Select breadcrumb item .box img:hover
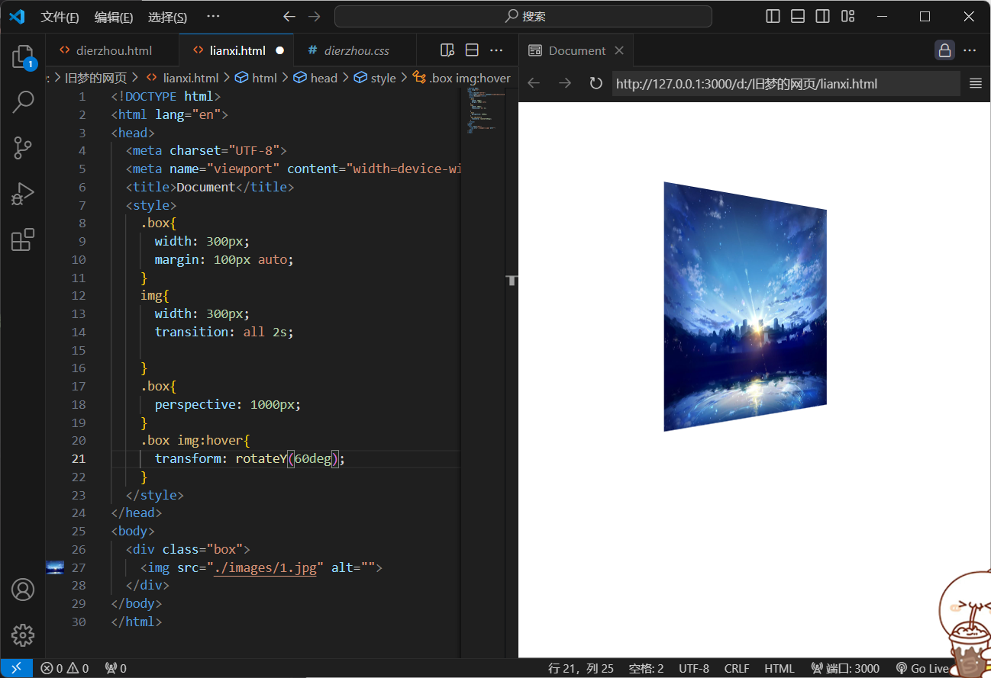The image size is (991, 678). 461,78
